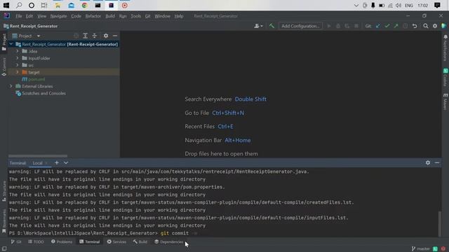Click the Git Update Project blue arrow
This screenshot has height=252, width=449.
378,26
